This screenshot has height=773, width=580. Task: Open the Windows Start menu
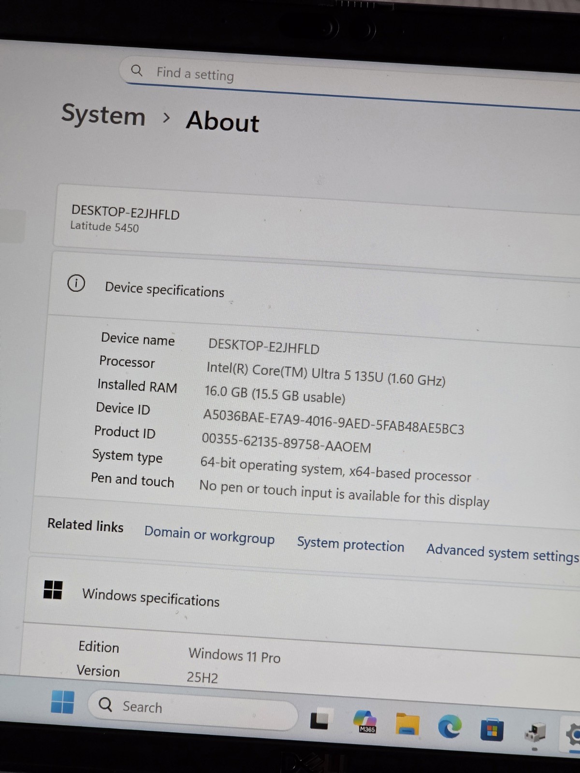(x=62, y=702)
